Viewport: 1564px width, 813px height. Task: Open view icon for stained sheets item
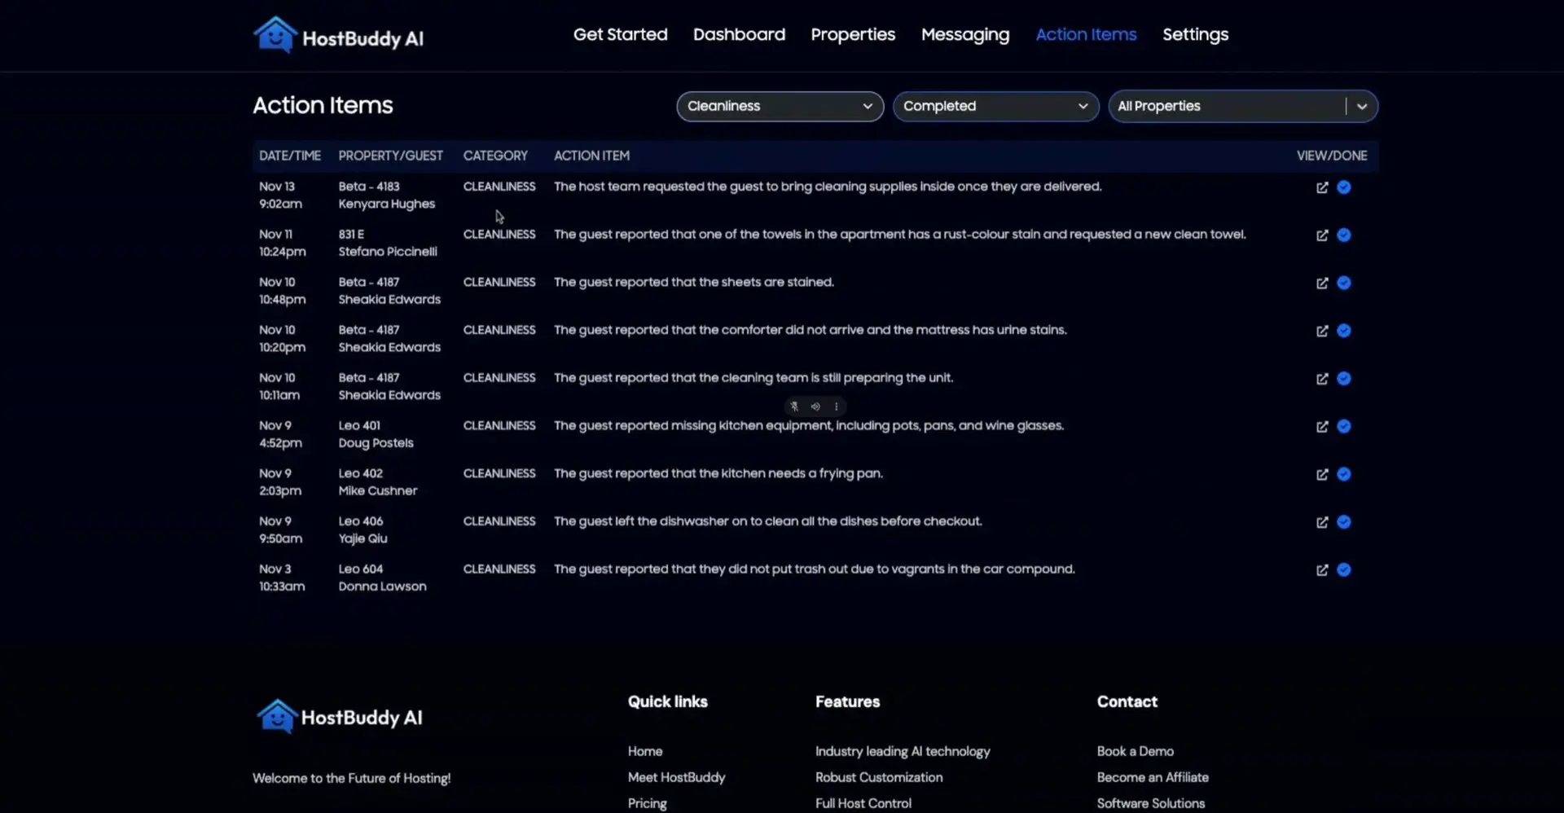tap(1322, 283)
